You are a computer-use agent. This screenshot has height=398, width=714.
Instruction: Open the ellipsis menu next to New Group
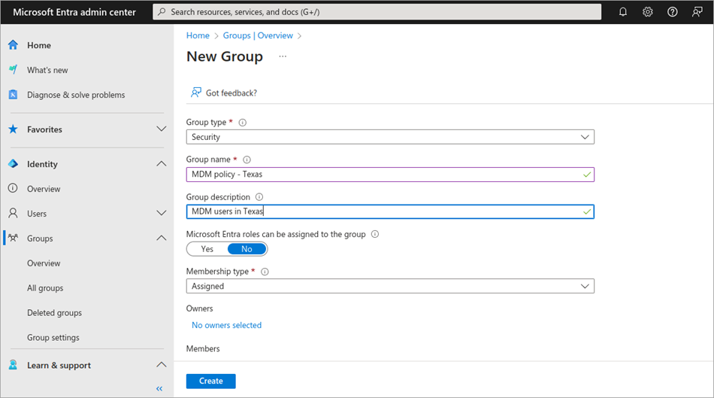pyautogui.click(x=283, y=56)
